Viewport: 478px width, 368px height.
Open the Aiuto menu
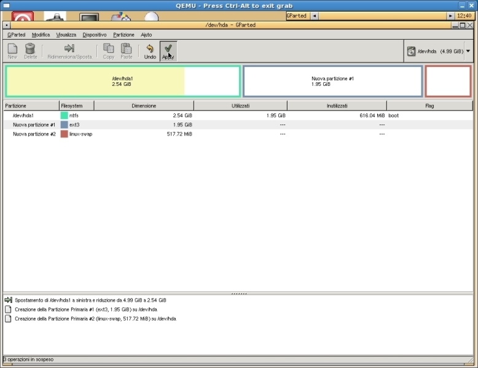(x=146, y=35)
